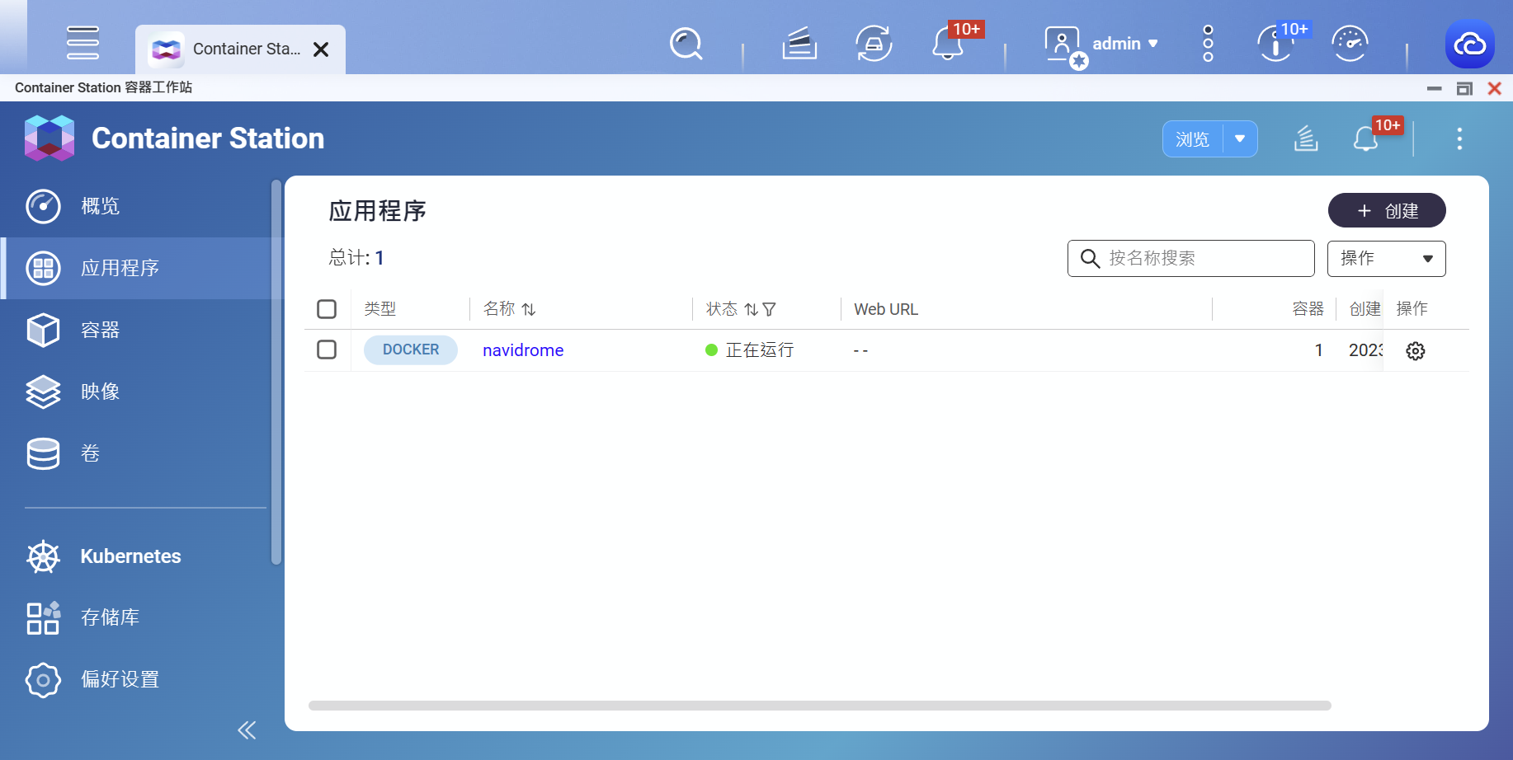This screenshot has height=760, width=1513.
Task: Click the 容器 column header in table
Action: point(1308,309)
